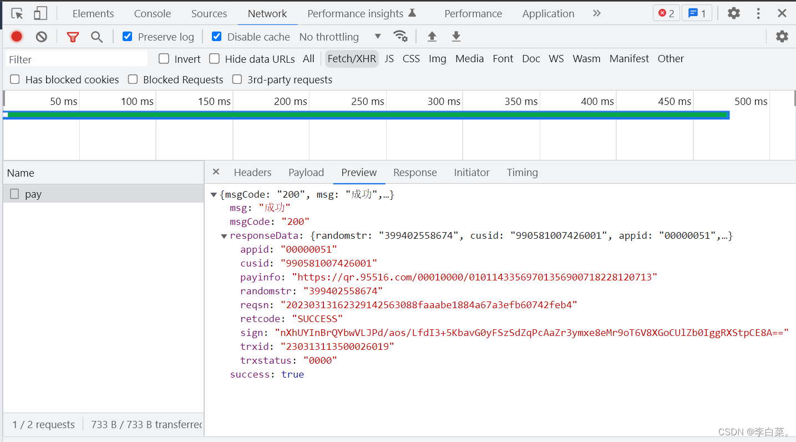This screenshot has width=796, height=442.
Task: Open search in network requests
Action: click(97, 36)
